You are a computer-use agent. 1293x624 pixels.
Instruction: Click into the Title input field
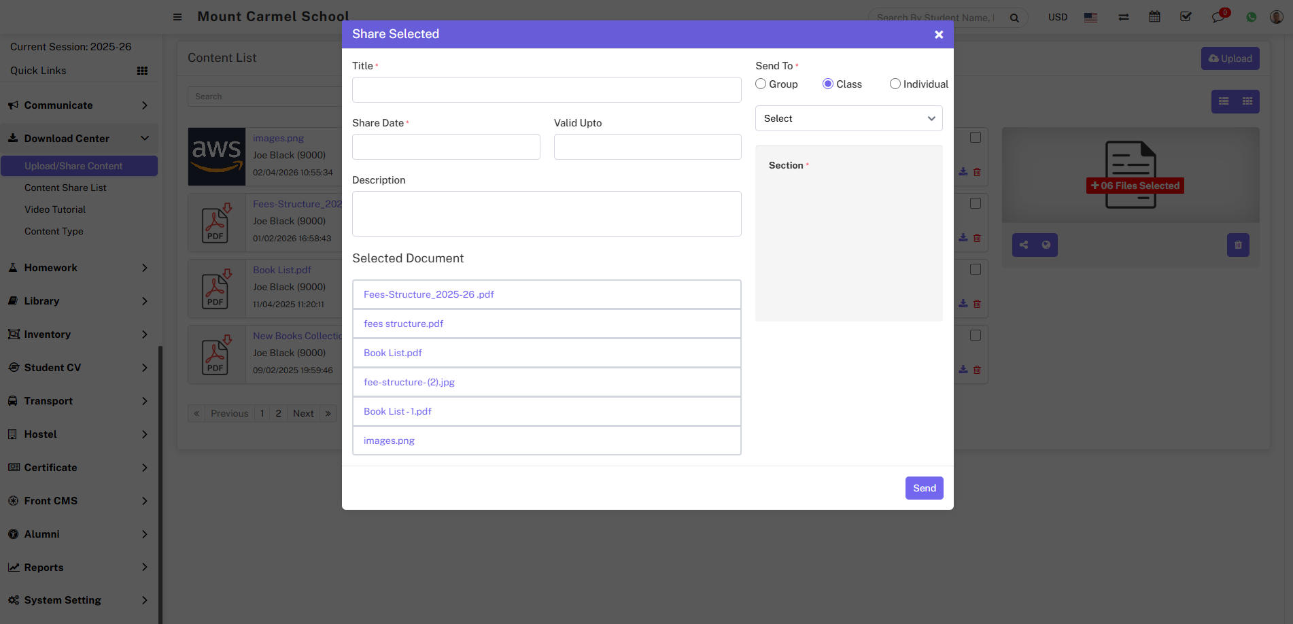click(546, 90)
